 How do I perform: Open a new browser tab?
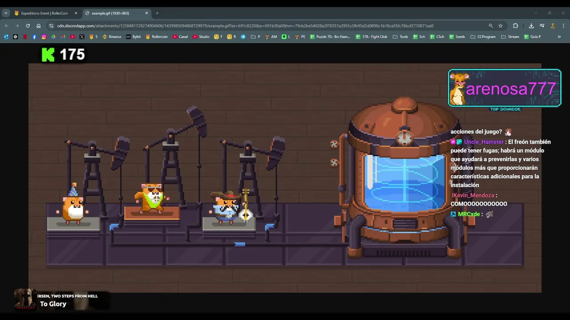(x=157, y=13)
